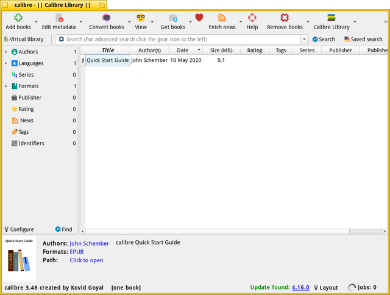The height and width of the screenshot is (295, 390).
Task: Open John Schember author link
Action: tap(89, 243)
